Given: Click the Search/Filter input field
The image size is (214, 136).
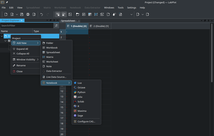Looking at the screenshot, I should click(x=27, y=26).
